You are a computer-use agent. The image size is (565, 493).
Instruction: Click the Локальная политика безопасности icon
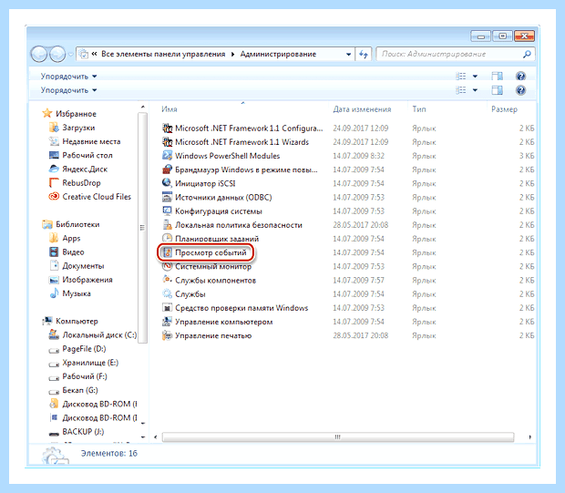pos(167,225)
